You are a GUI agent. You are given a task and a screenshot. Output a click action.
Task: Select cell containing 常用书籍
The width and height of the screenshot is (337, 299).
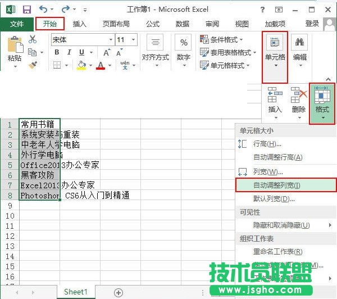click(x=39, y=124)
